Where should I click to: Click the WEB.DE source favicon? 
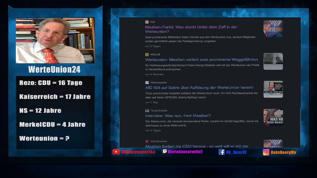pos(147,54)
